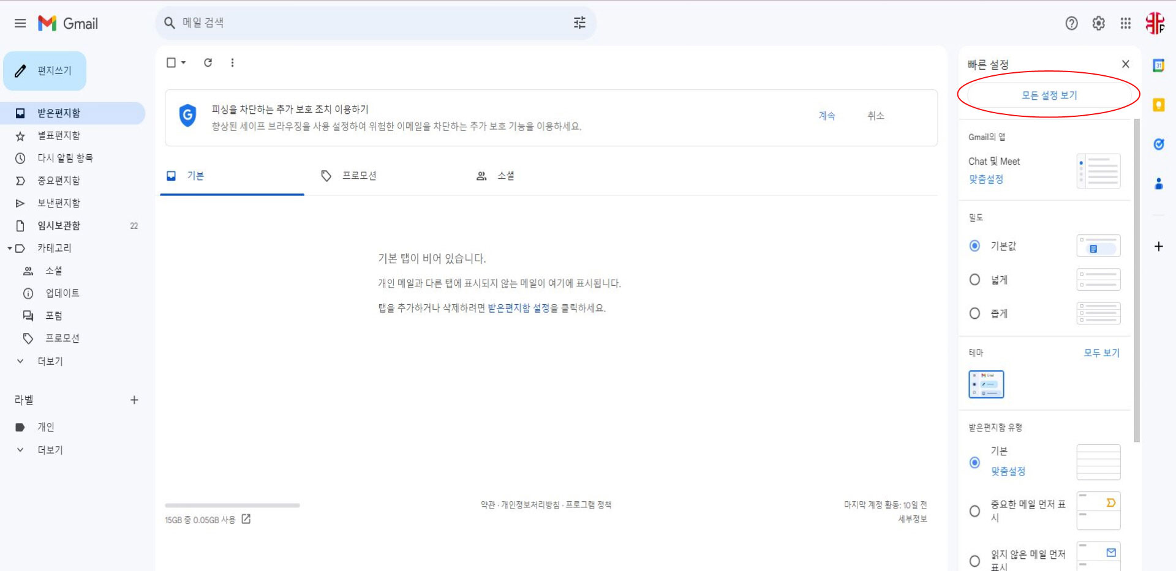Select 기본값 density radio
Image resolution: width=1176 pixels, height=571 pixels.
click(x=974, y=246)
